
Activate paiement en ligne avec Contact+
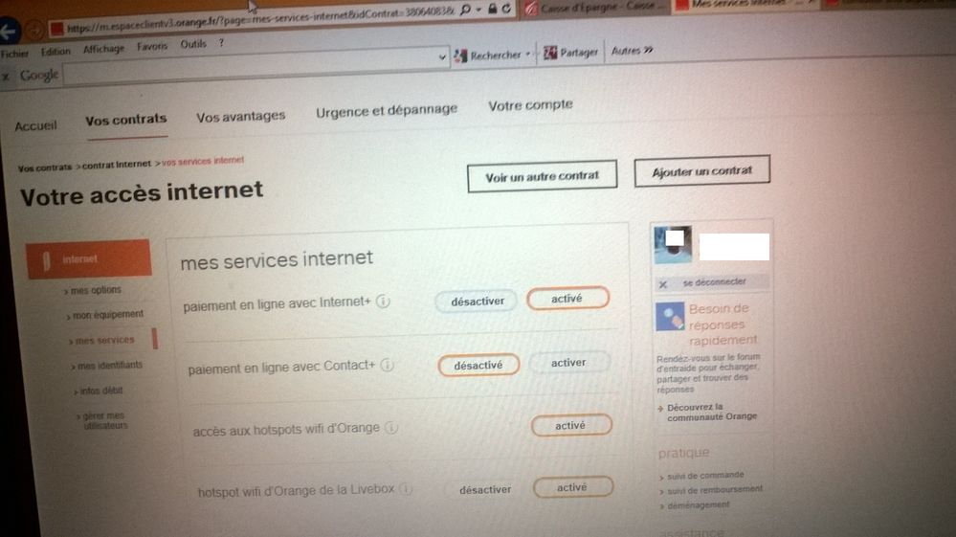coord(568,363)
